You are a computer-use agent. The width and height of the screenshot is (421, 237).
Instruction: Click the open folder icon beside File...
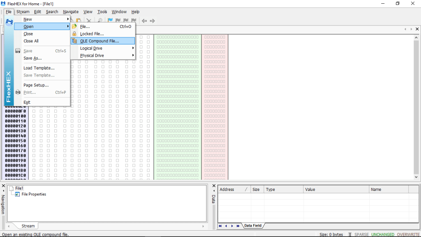pyautogui.click(x=74, y=26)
